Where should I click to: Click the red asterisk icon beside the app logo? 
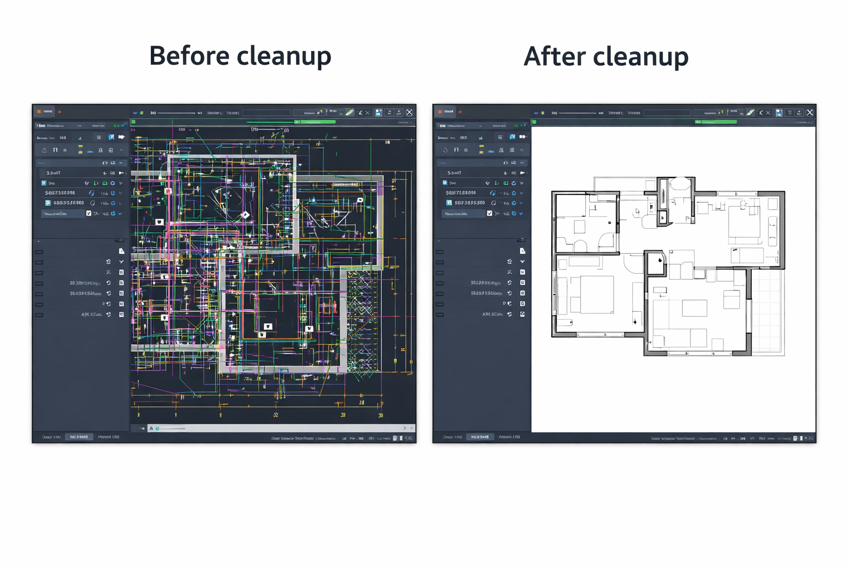(59, 111)
